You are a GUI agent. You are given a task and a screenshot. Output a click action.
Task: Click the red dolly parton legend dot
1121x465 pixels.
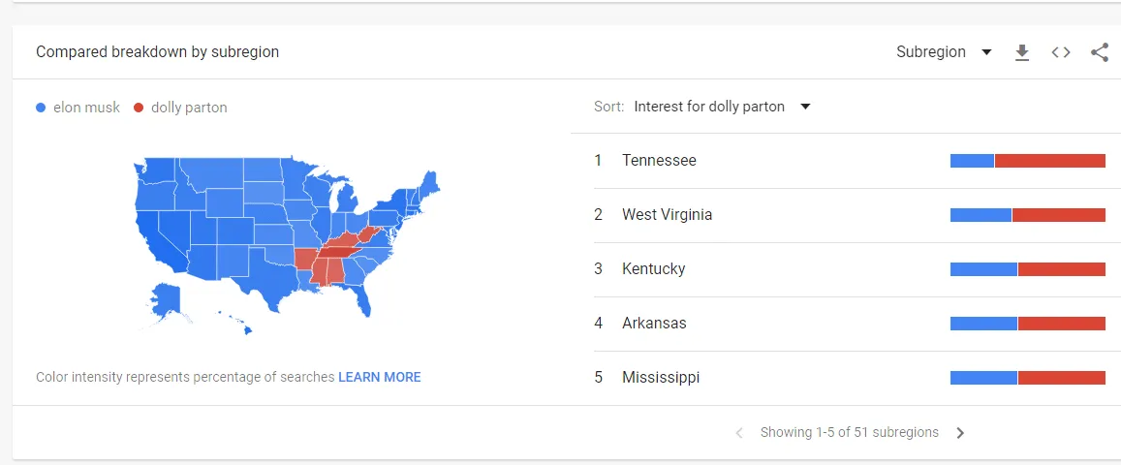coord(139,108)
